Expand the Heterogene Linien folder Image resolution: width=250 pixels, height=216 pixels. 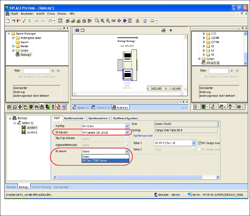point(13,38)
